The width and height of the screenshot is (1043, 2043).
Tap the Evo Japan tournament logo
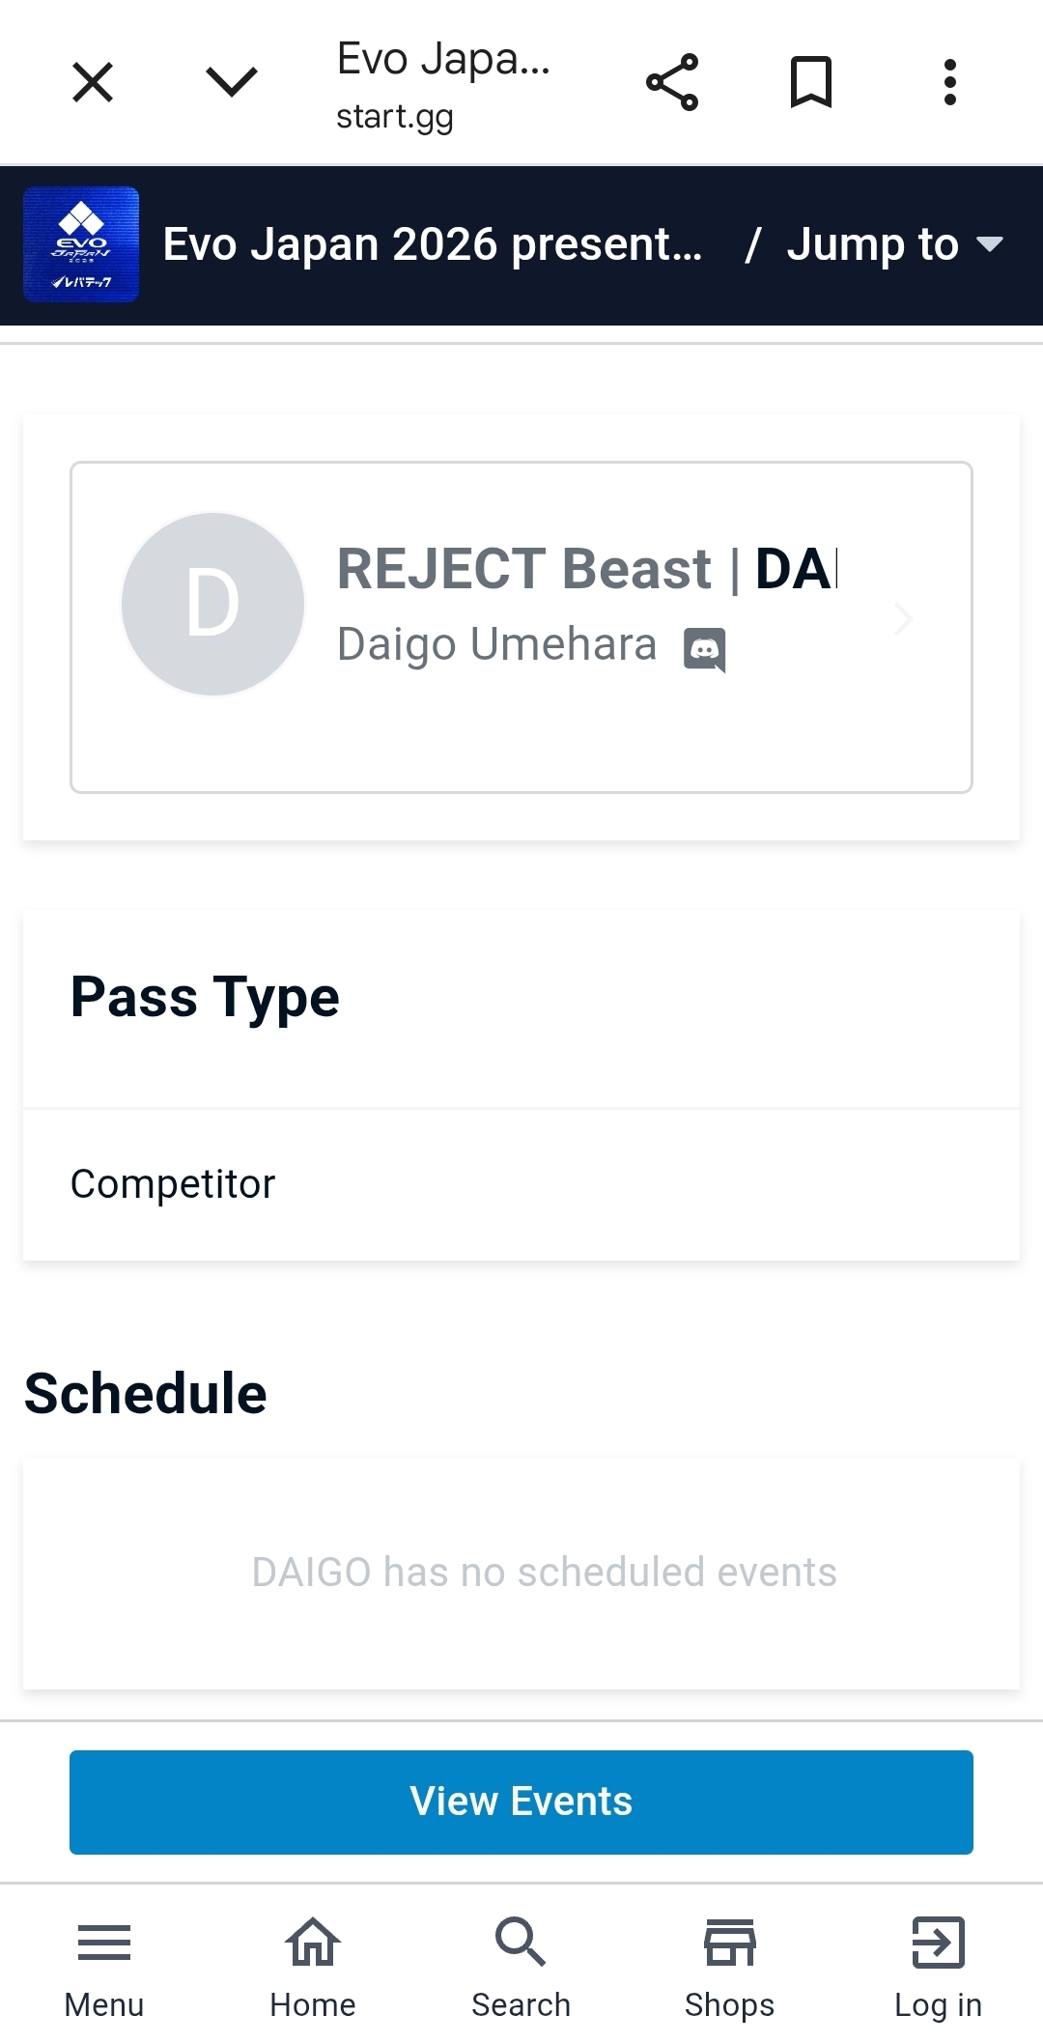[81, 244]
